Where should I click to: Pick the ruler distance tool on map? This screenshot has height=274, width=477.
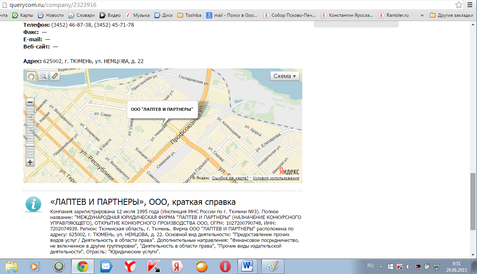55,76
